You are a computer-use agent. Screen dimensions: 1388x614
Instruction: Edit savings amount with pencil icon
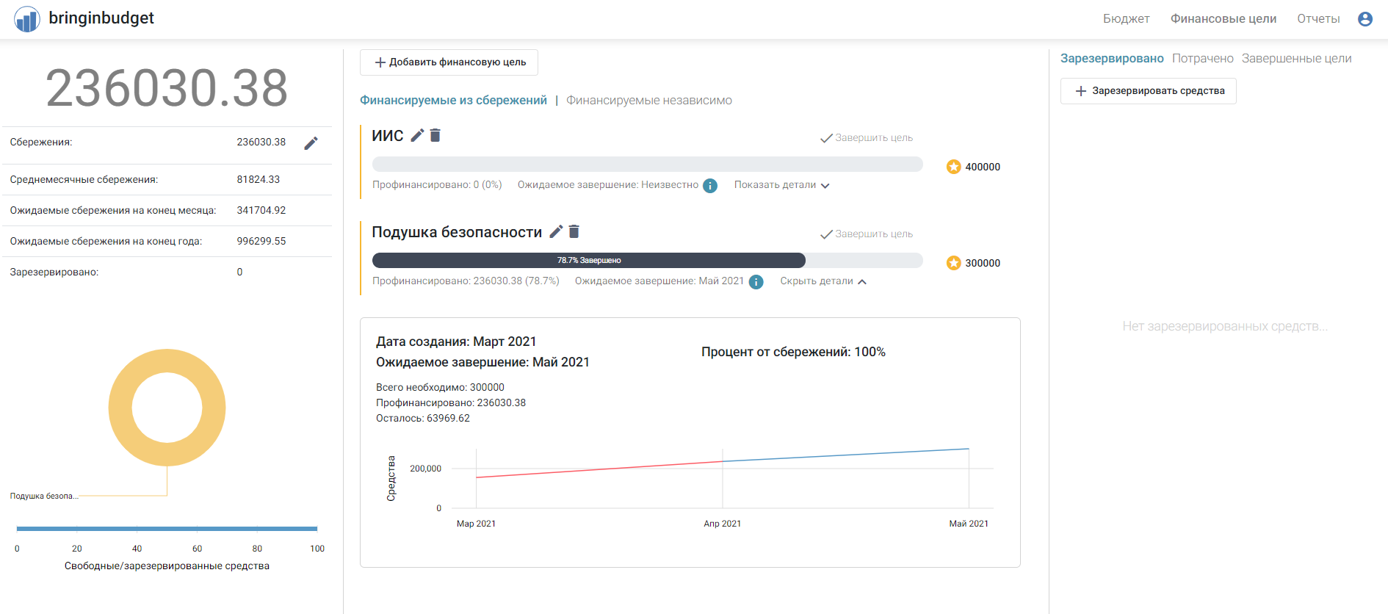point(311,143)
